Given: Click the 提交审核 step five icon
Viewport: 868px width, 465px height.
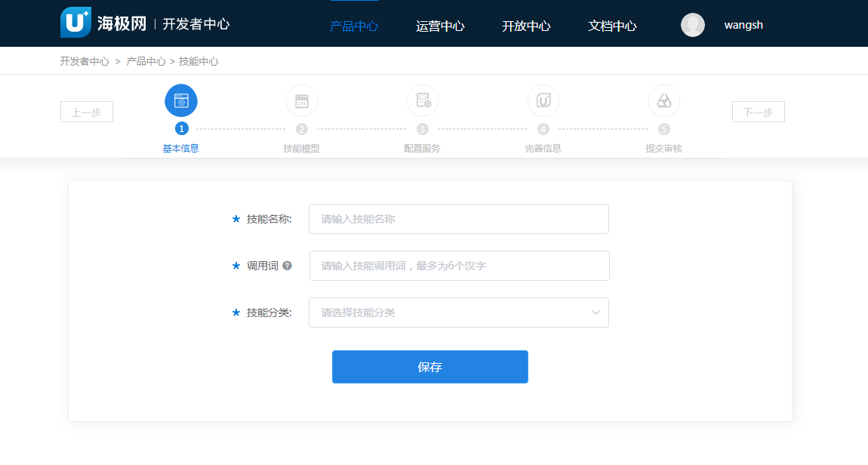Looking at the screenshot, I should click(664, 100).
